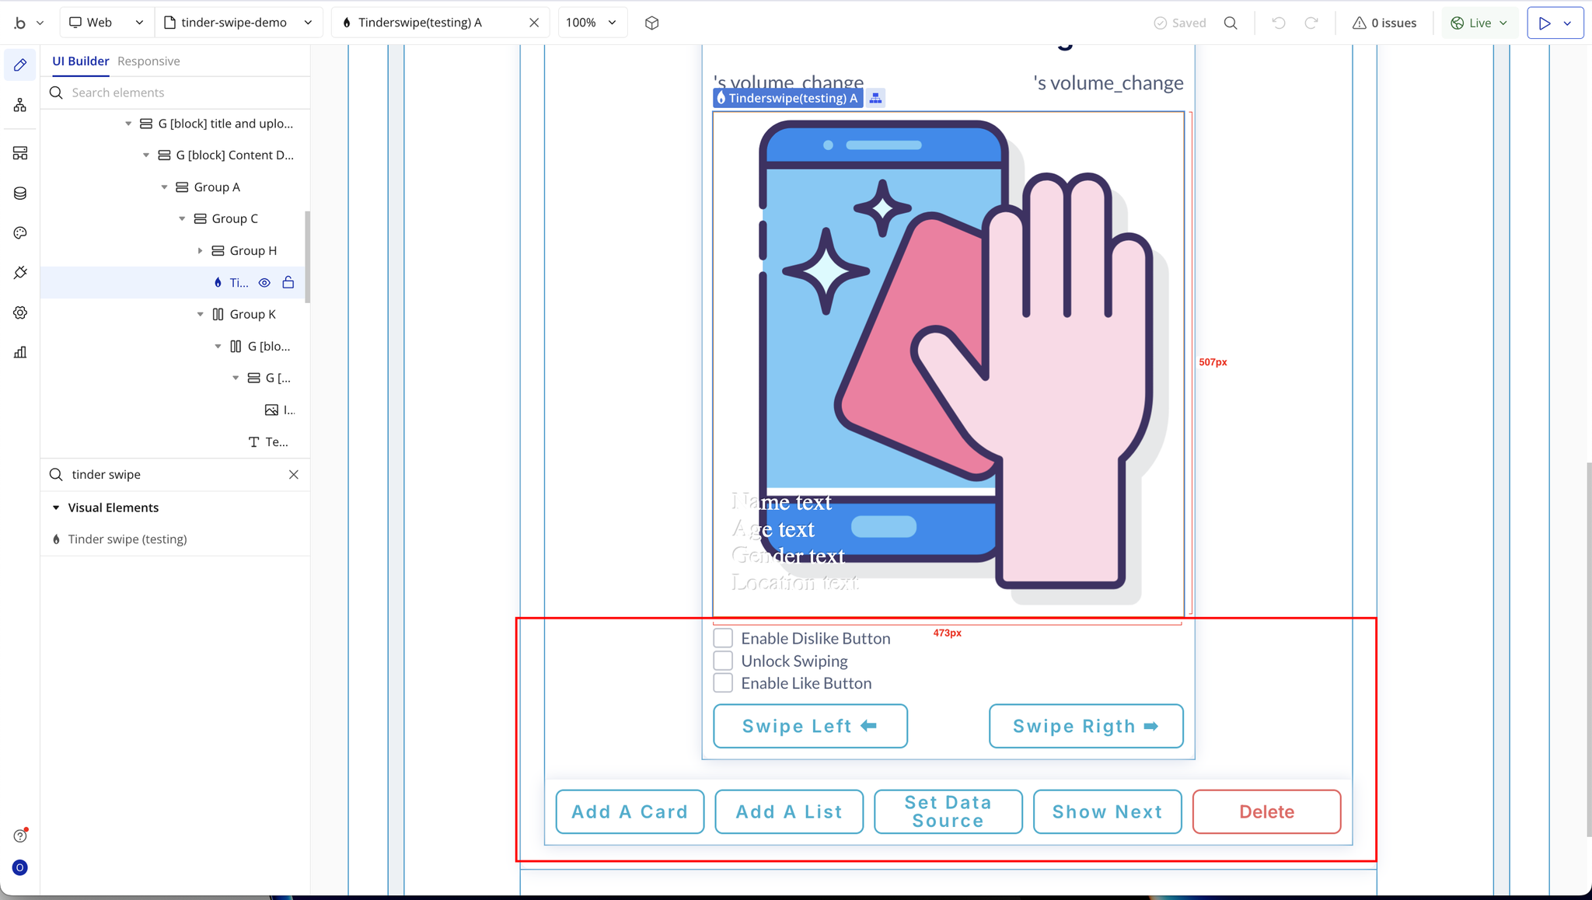The width and height of the screenshot is (1592, 900).
Task: Open the Plugins plug icon
Action: click(x=20, y=273)
